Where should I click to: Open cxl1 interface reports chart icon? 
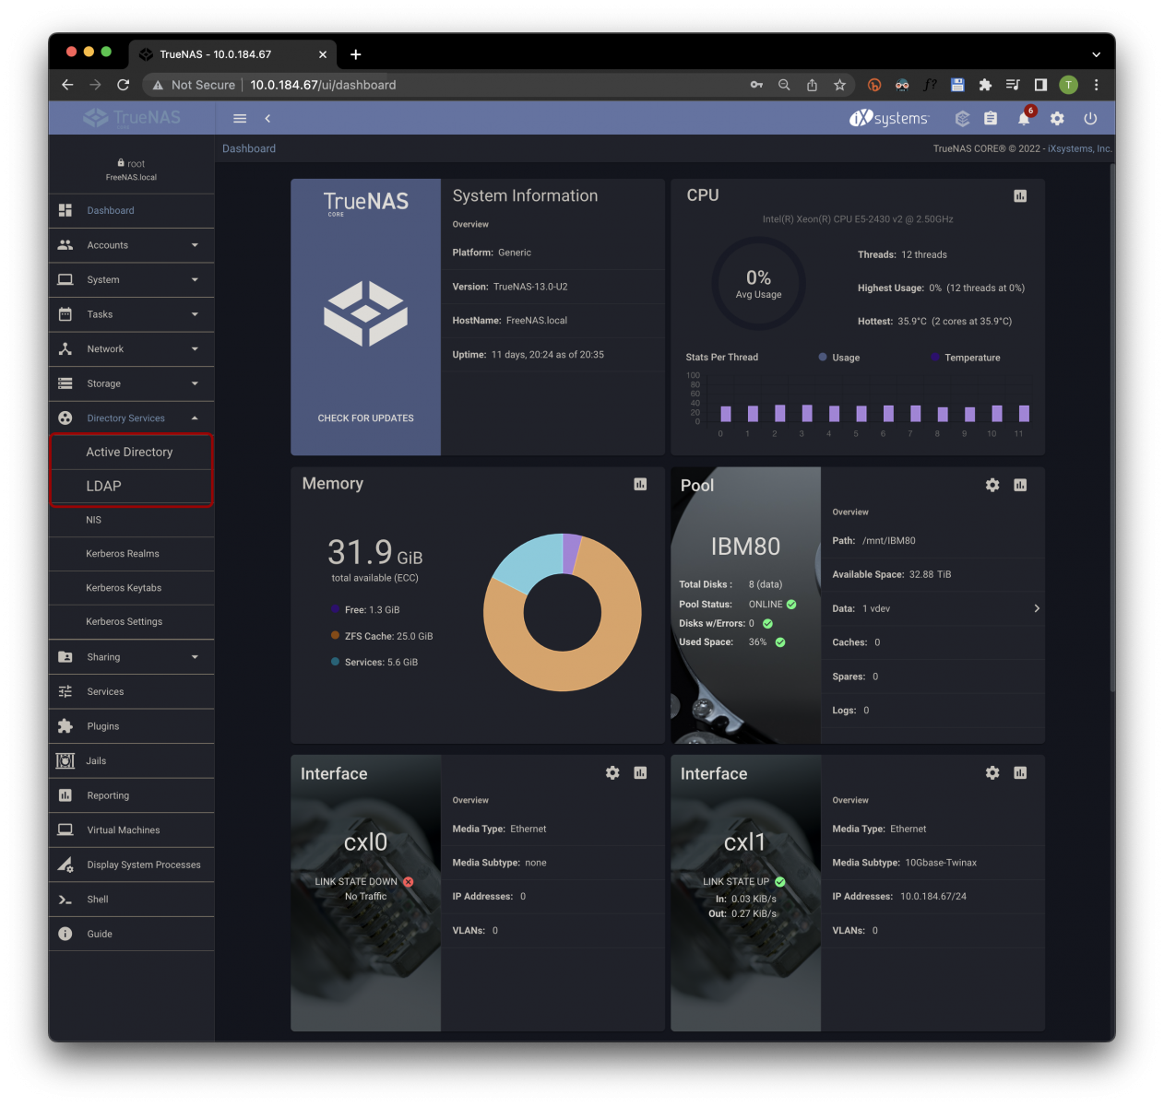tap(1020, 772)
